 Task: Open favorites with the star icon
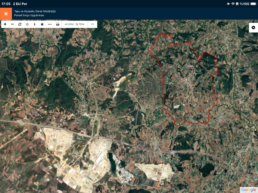coord(42,24)
